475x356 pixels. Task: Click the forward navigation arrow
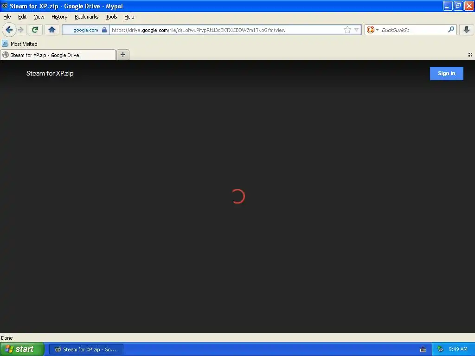point(20,30)
